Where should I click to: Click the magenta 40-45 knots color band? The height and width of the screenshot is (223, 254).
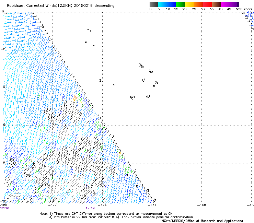225,4
